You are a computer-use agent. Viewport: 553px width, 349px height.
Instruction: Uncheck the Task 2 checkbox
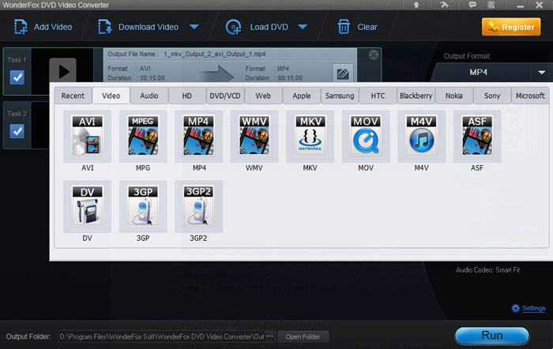tap(17, 131)
